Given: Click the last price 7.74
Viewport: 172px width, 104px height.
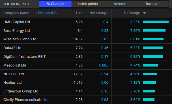Looking at the screenshot, I should pos(79,48).
